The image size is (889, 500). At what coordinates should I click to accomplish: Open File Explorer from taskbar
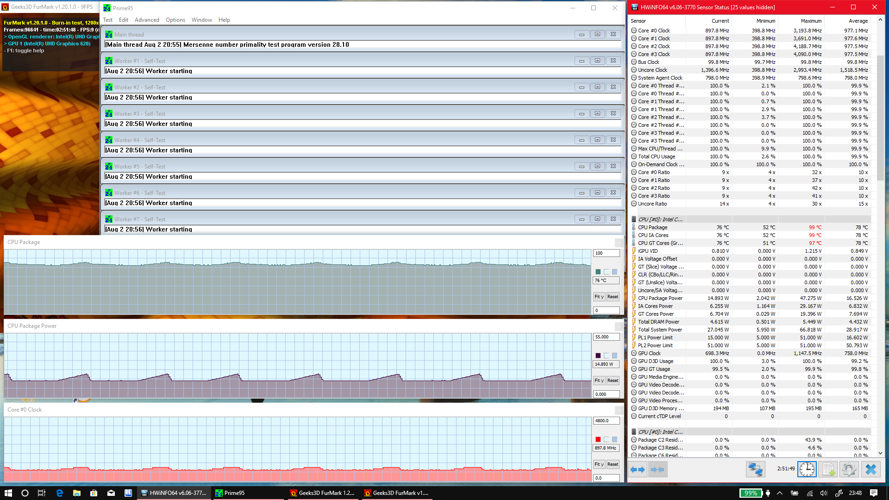(76, 493)
